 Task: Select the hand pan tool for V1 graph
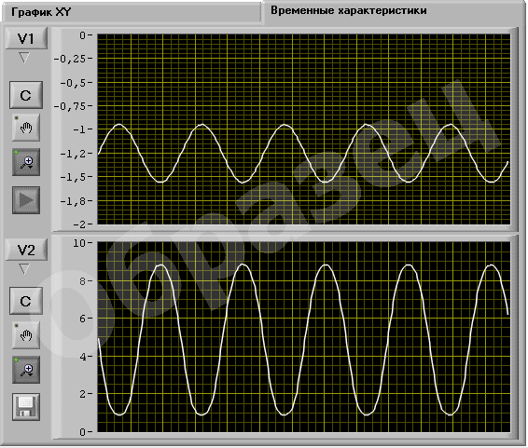point(26,128)
